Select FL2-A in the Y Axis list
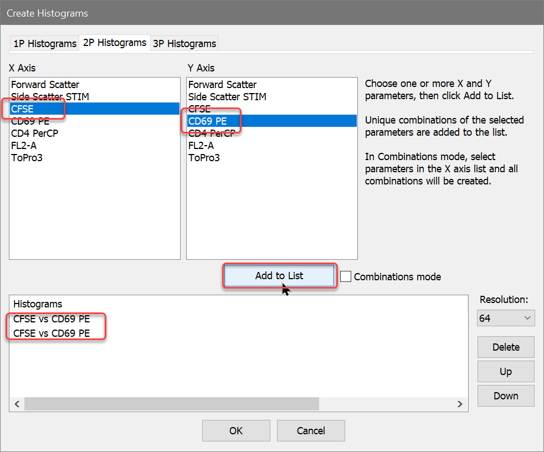544x452 pixels. (x=201, y=146)
